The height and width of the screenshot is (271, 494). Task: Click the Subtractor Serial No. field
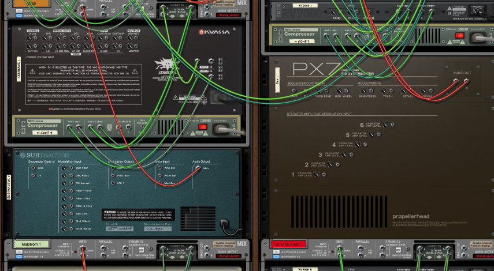120,229
